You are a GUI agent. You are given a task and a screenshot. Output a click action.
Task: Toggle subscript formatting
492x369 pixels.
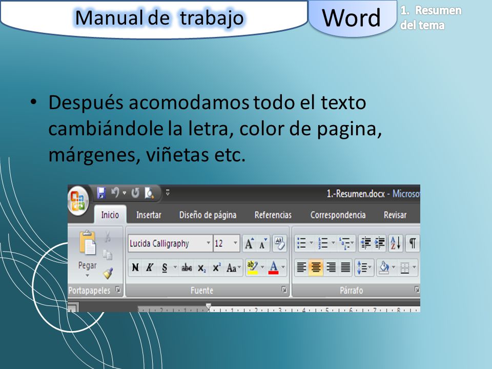[x=201, y=268]
